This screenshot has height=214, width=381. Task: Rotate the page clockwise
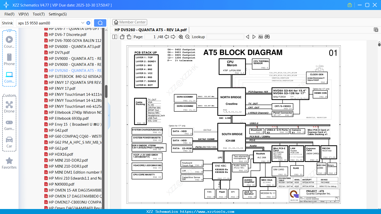(129, 37)
